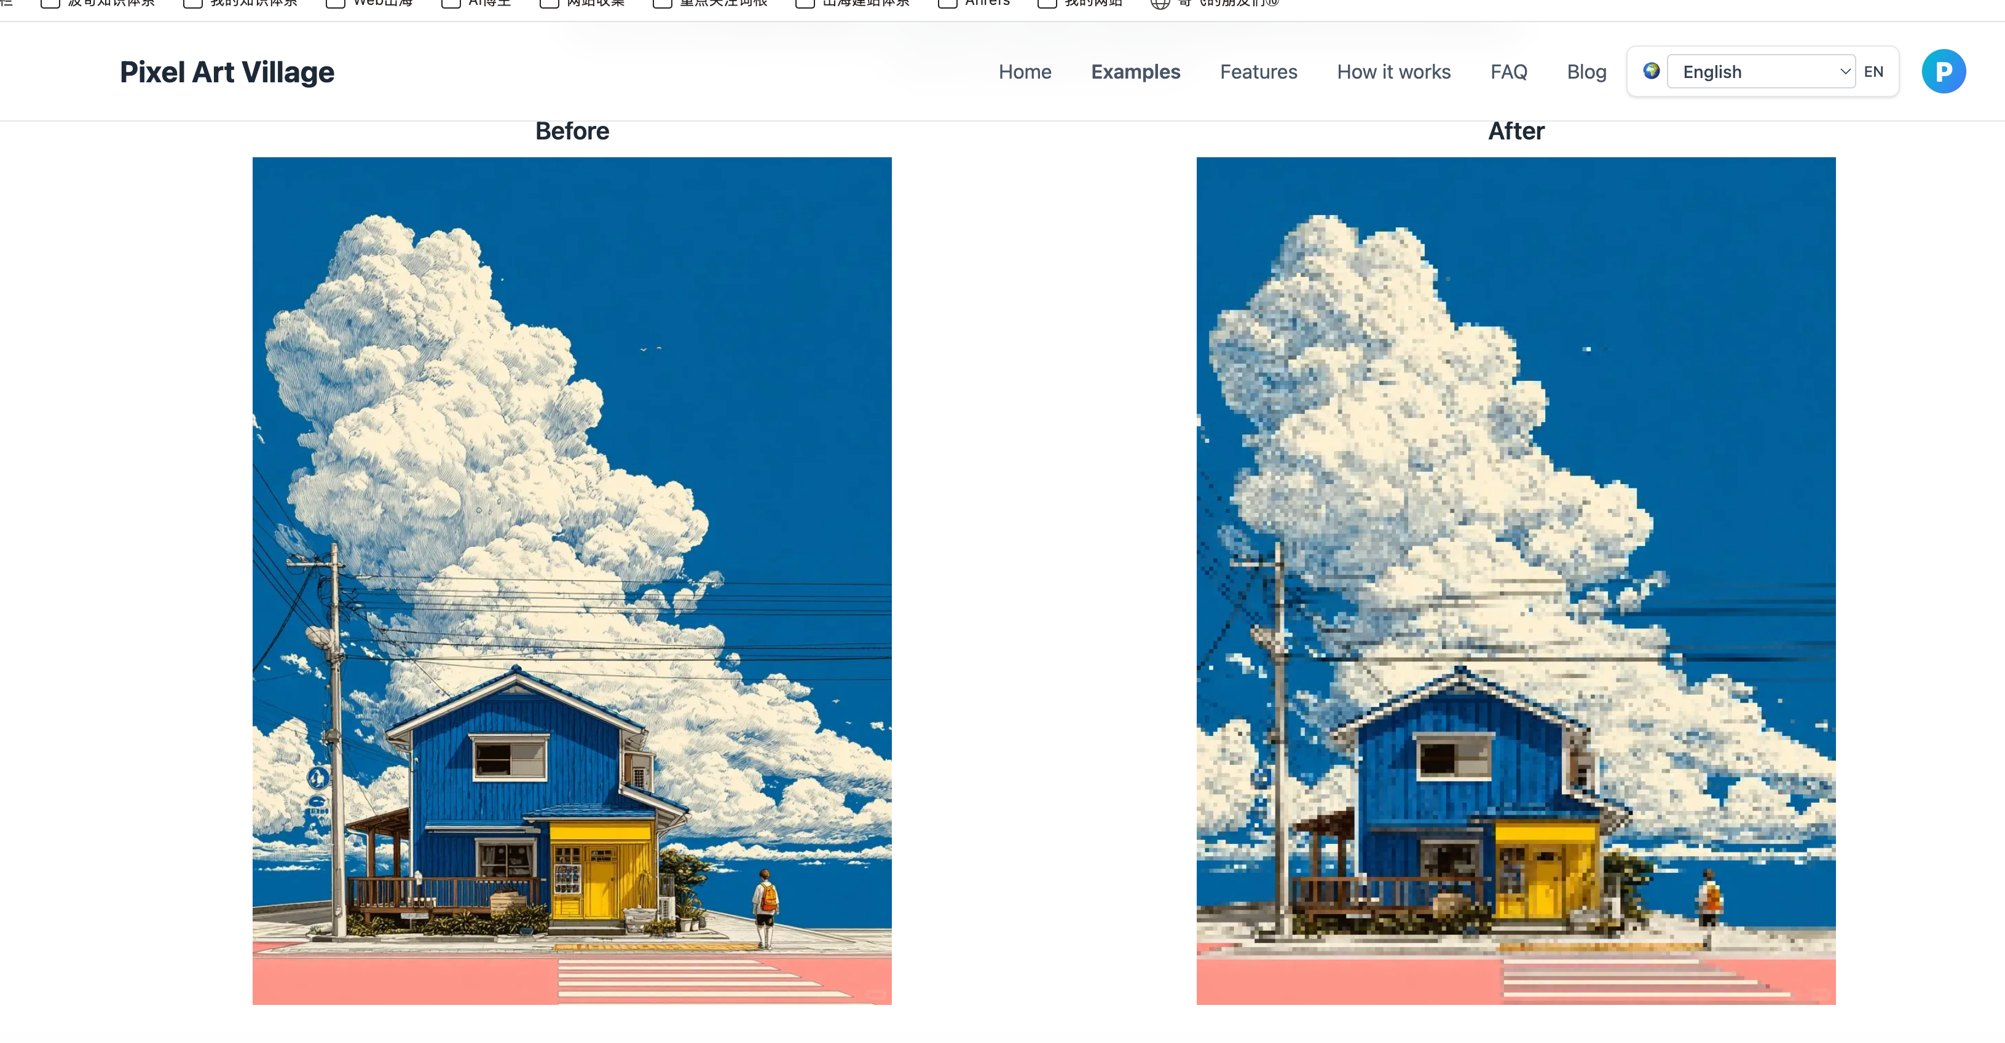Visit the Blog page
Screen dimensions: 2005x1043
1585,71
